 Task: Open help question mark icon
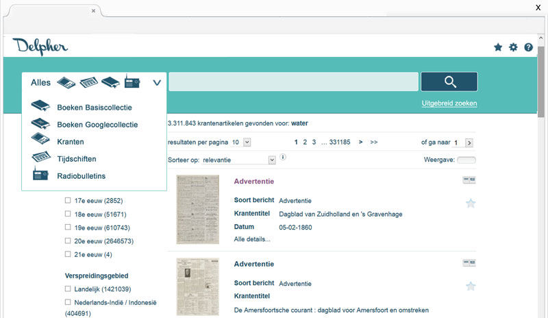pyautogui.click(x=528, y=47)
